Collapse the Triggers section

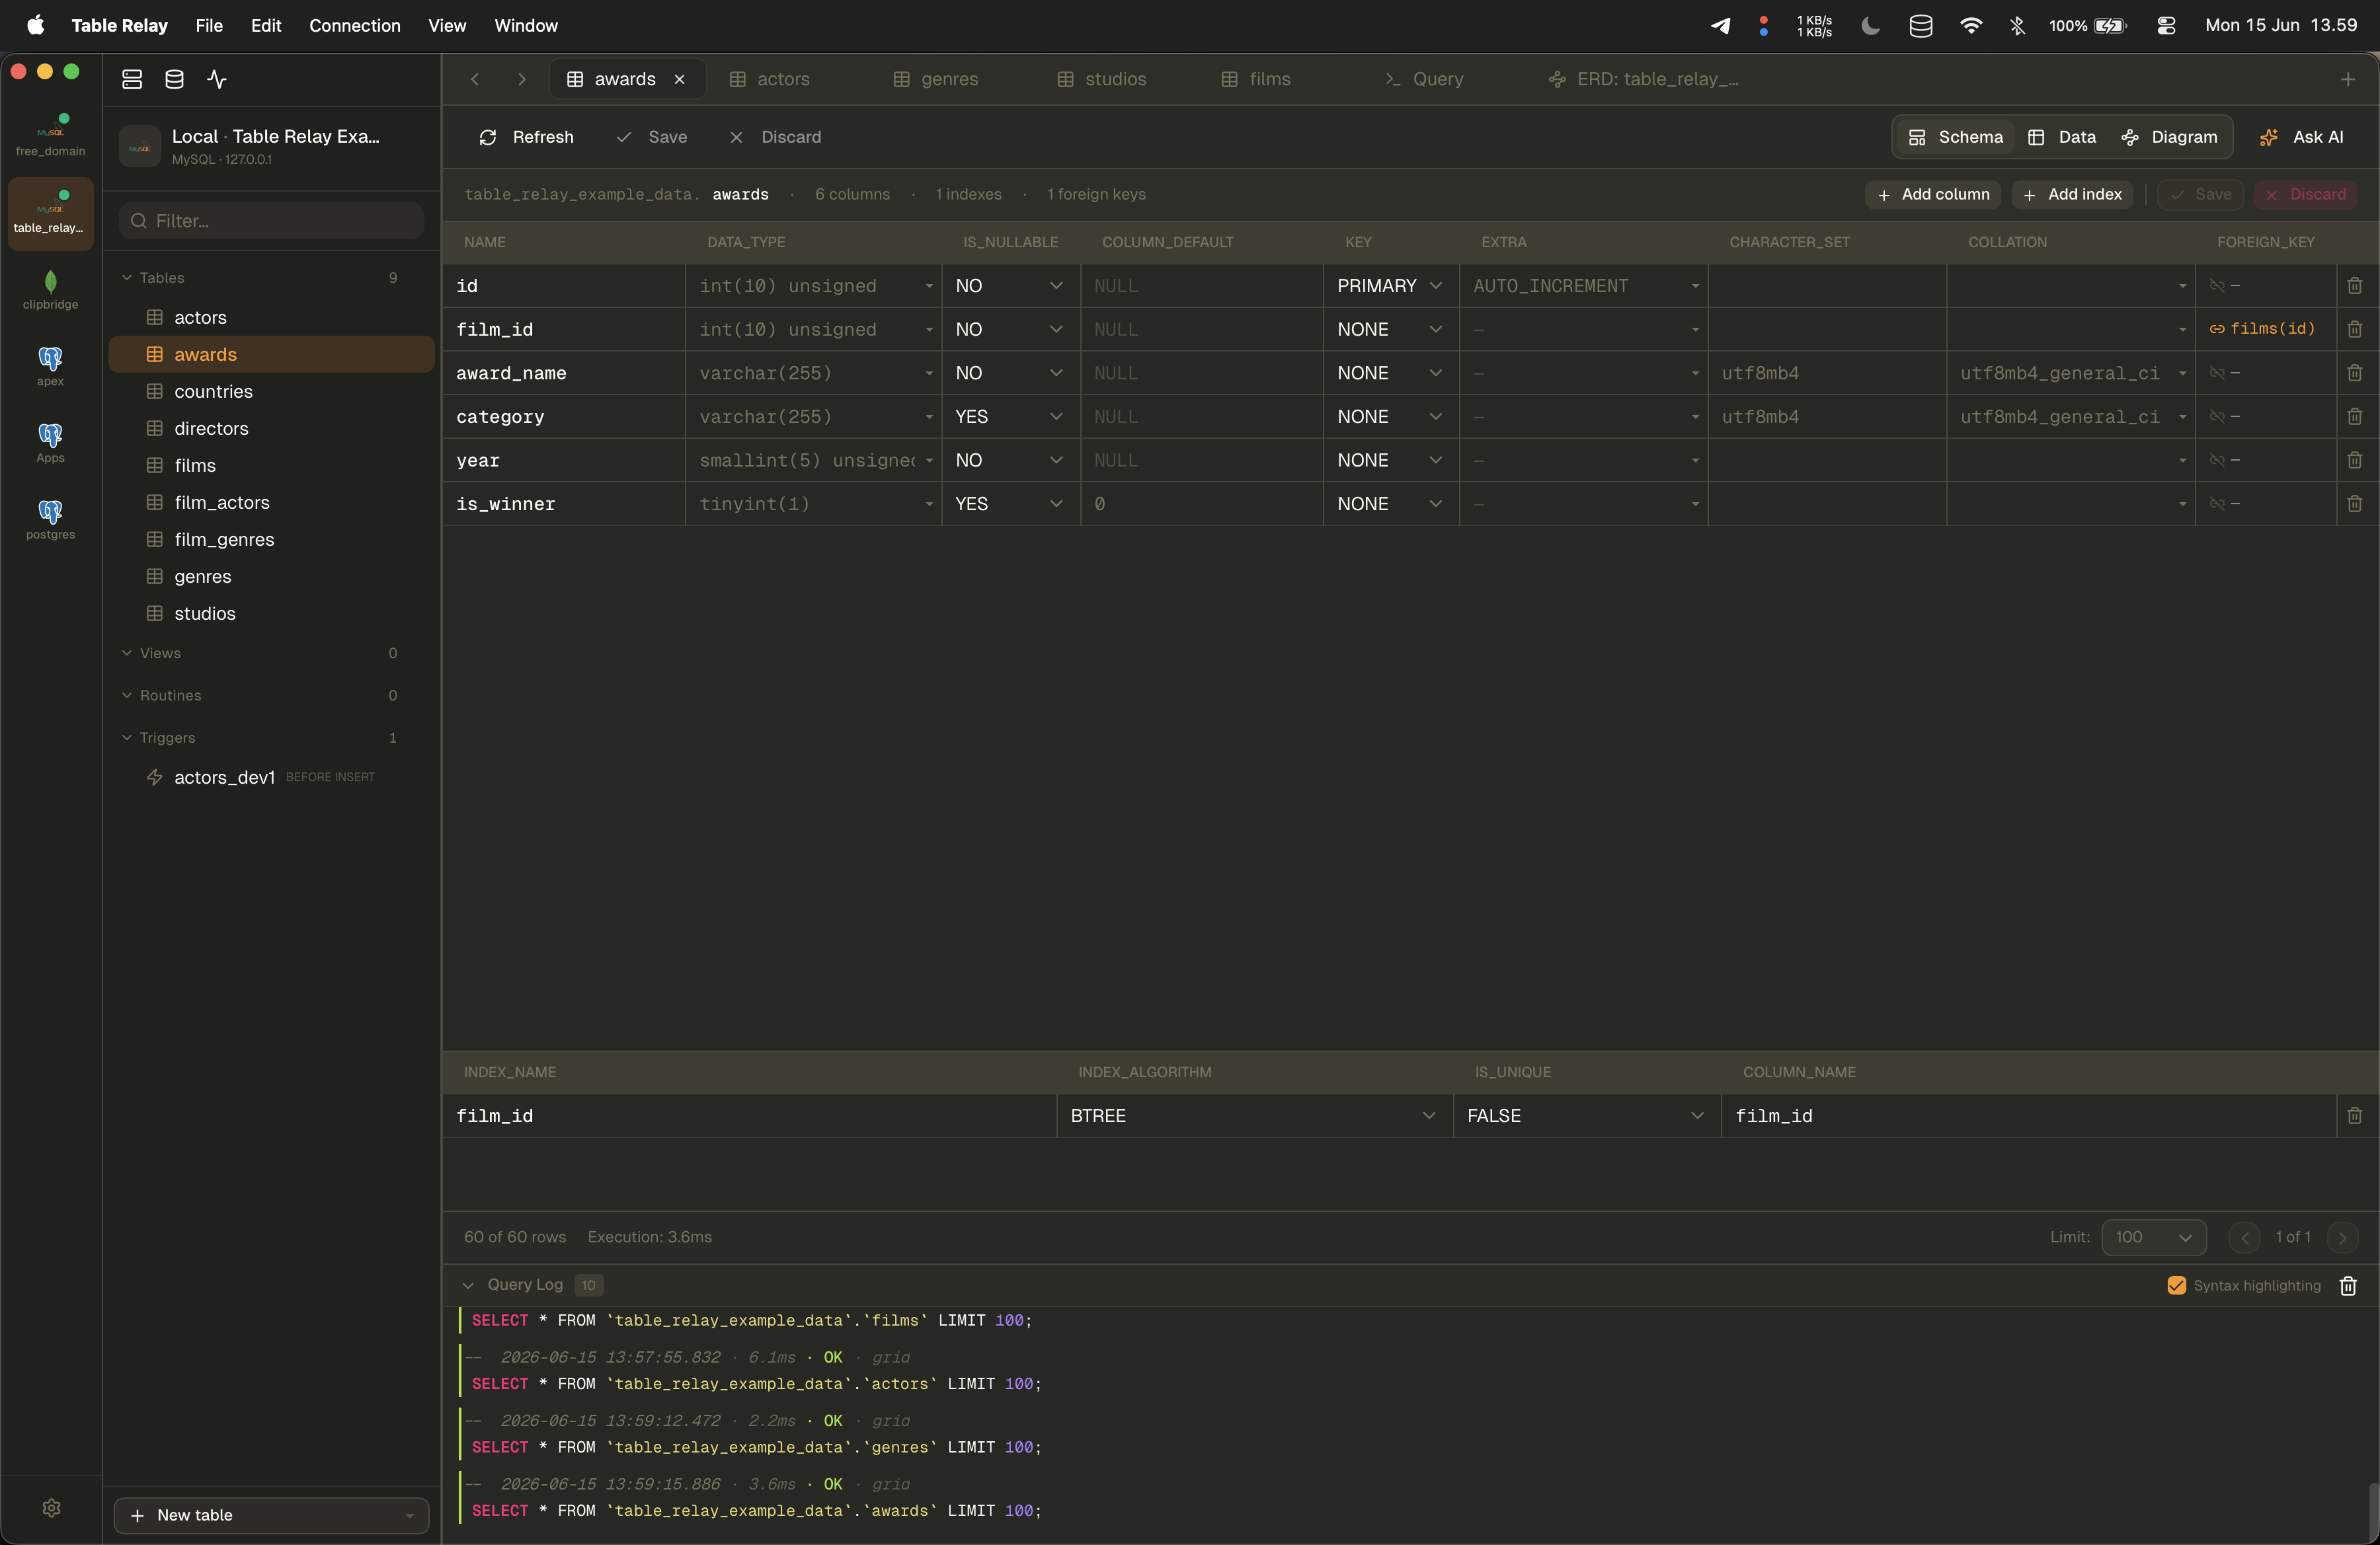pyautogui.click(x=127, y=737)
